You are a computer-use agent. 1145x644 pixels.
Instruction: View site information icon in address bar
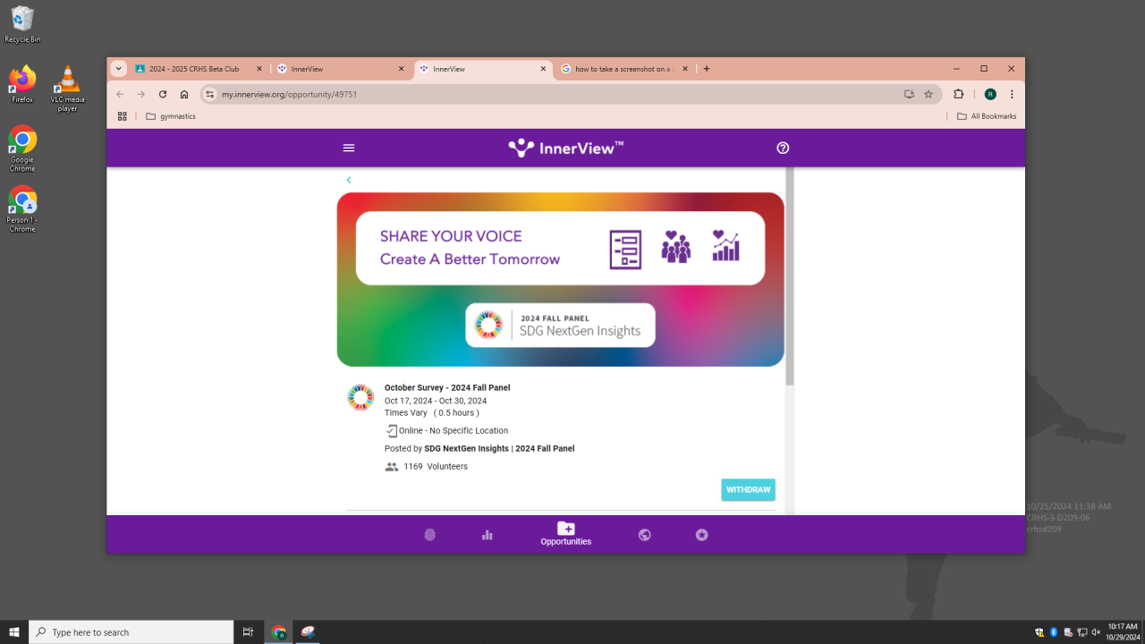coord(209,94)
